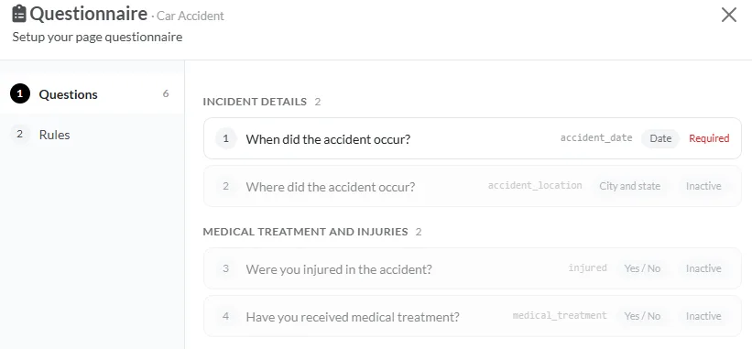Click the Date type badge
This screenshot has width=752, height=349.
tap(660, 138)
